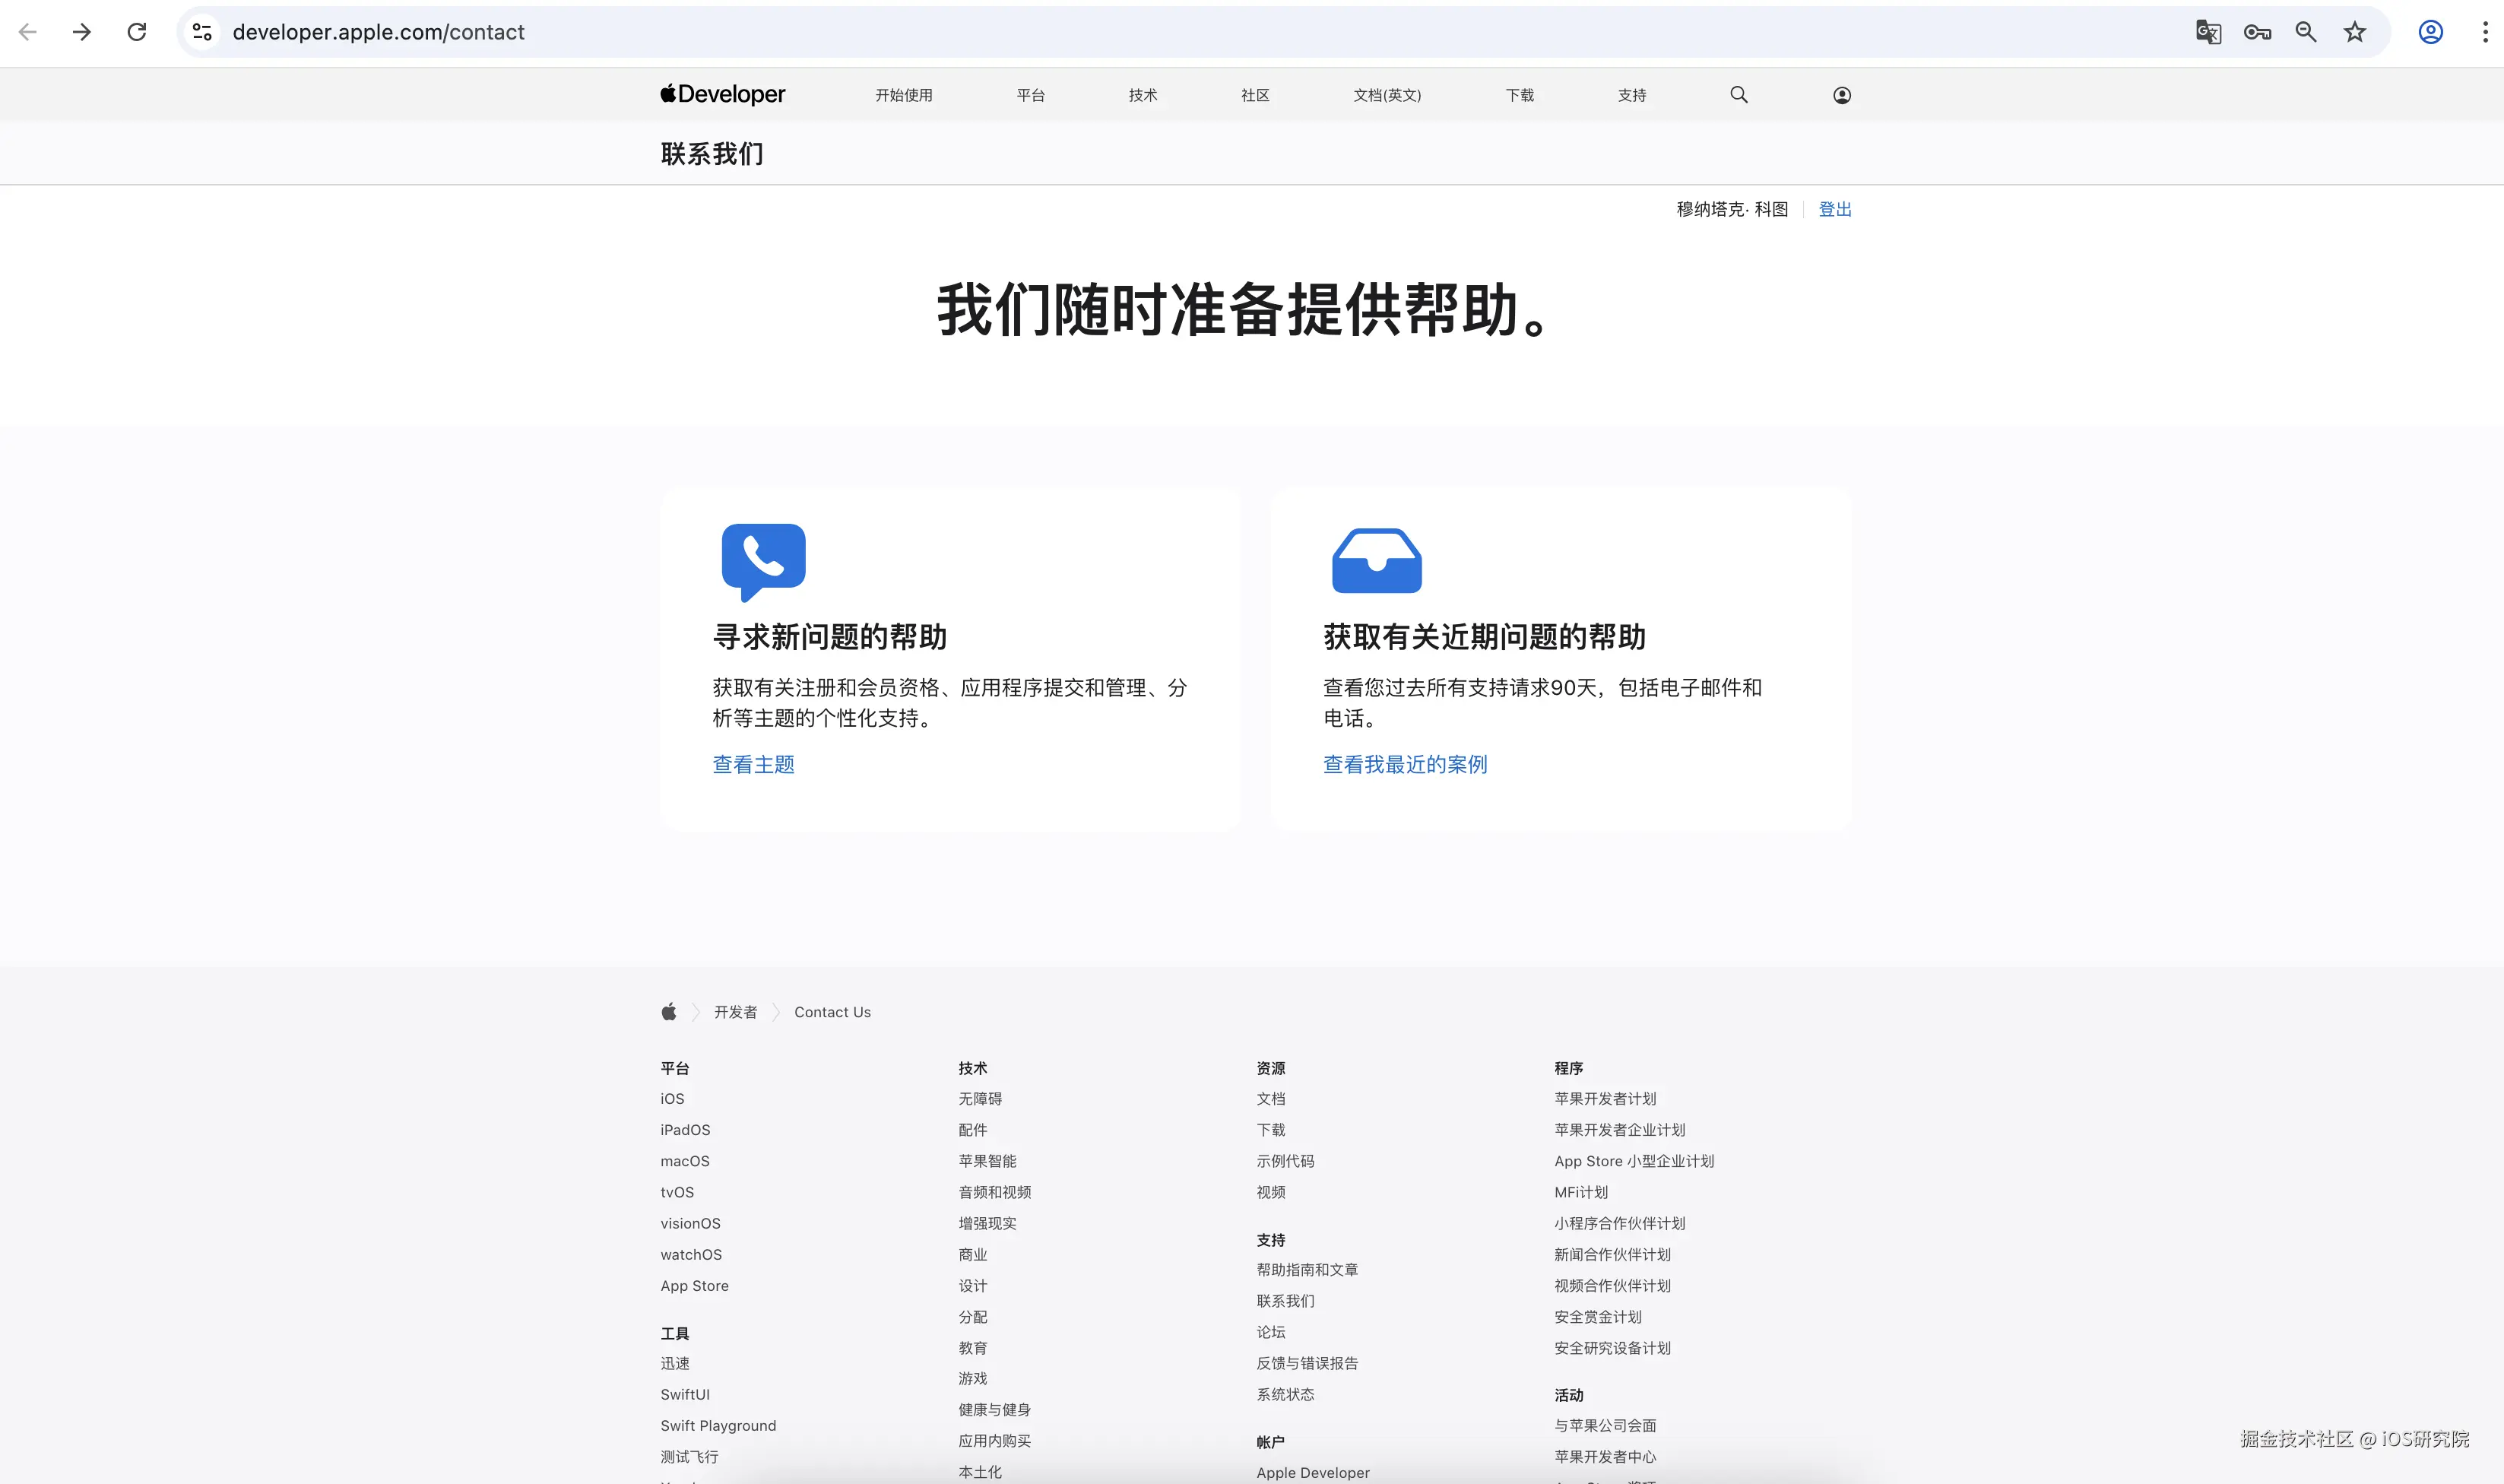
Task: Open the password key icon in address bar
Action: (x=2257, y=32)
